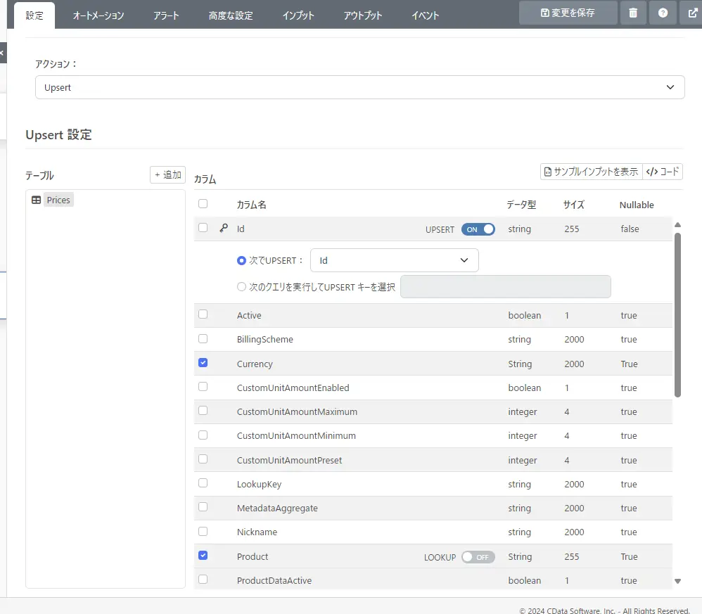Click the trash delete icon
The image size is (702, 614).
tap(633, 13)
